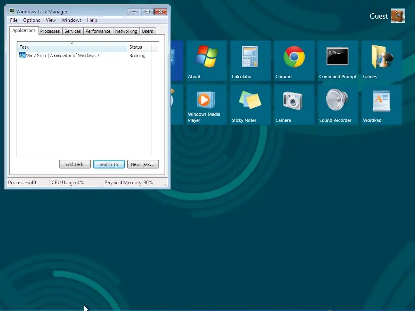415x311 pixels.
Task: Open the View menu
Action: (x=51, y=20)
